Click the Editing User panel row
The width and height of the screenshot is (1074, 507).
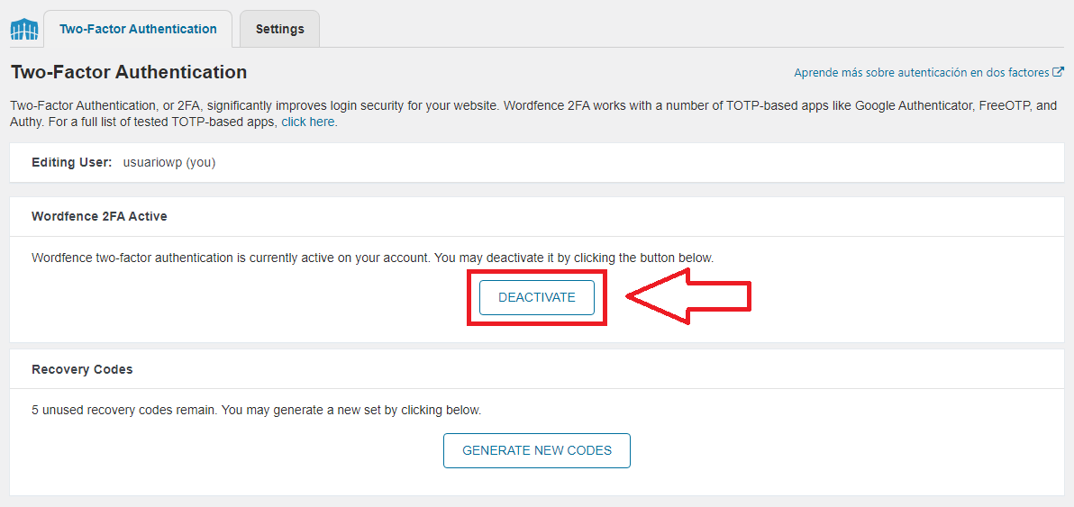pyautogui.click(x=536, y=163)
